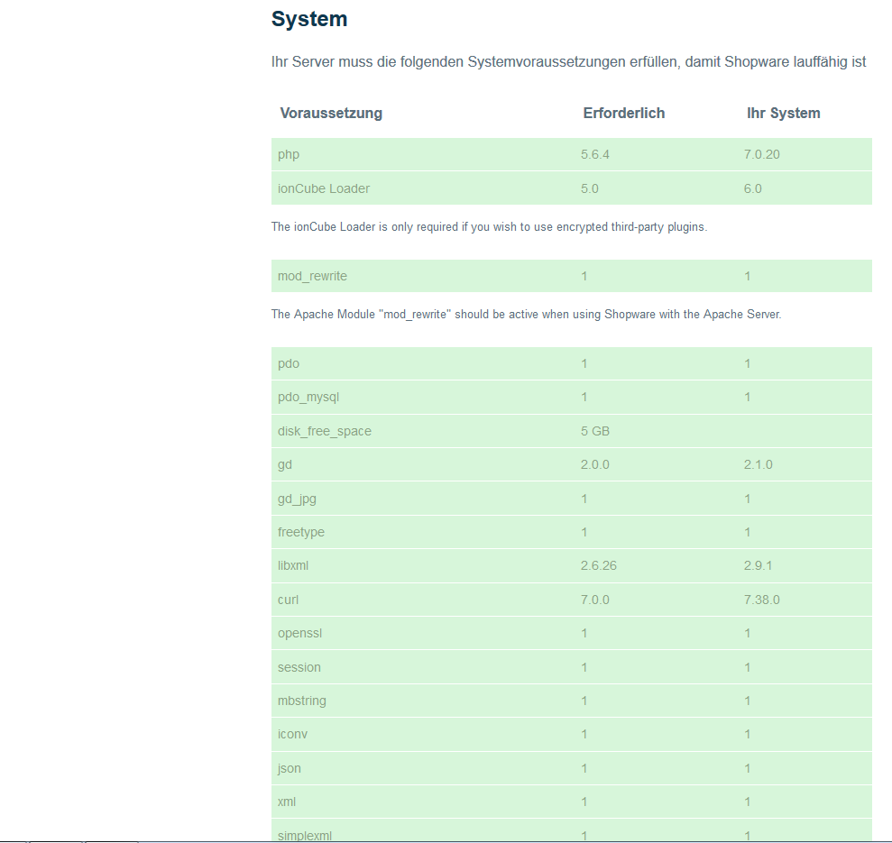The image size is (892, 843).
Task: Select the gd_jpg row label
Action: (297, 499)
